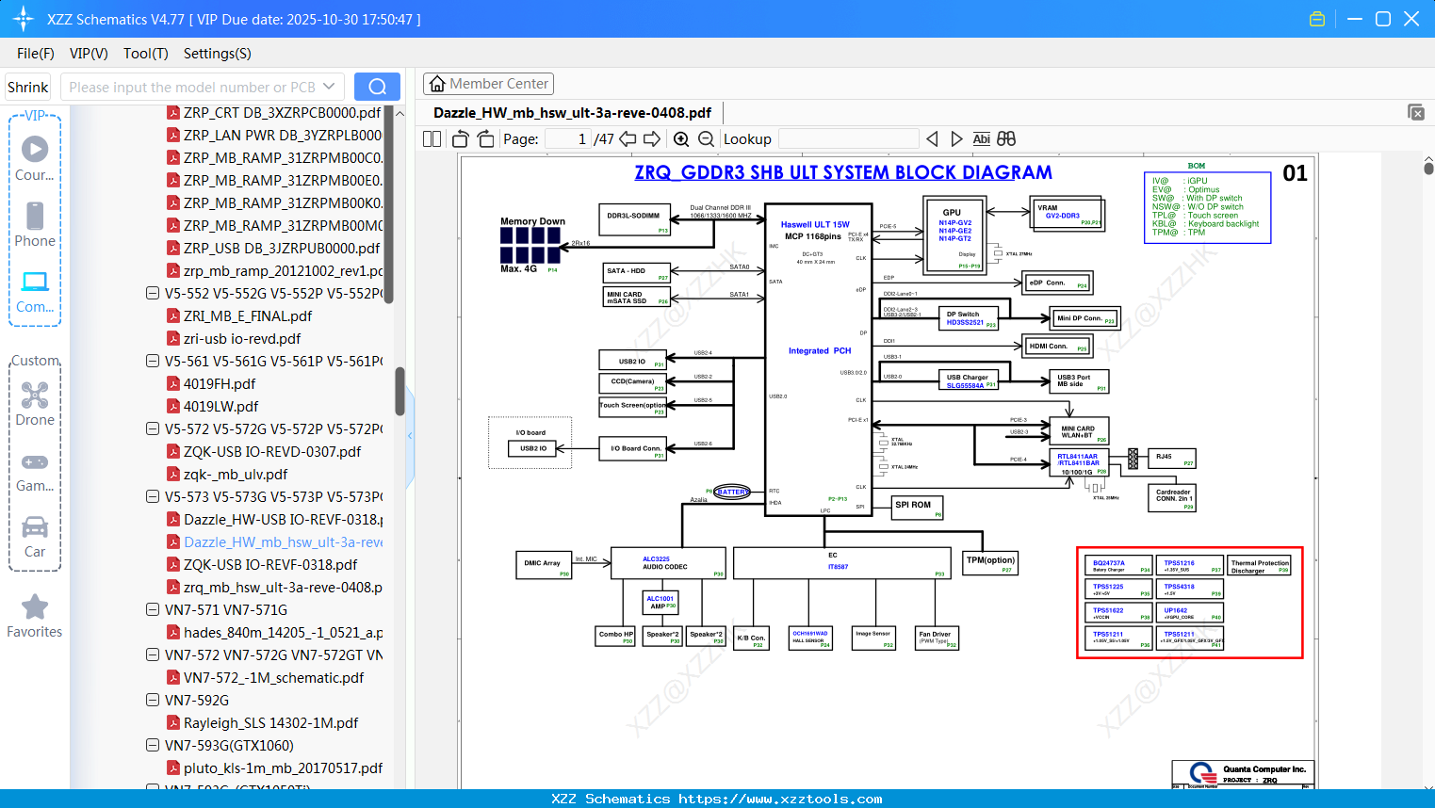Select the Drone category icon
1435x808 pixels.
[x=35, y=403]
